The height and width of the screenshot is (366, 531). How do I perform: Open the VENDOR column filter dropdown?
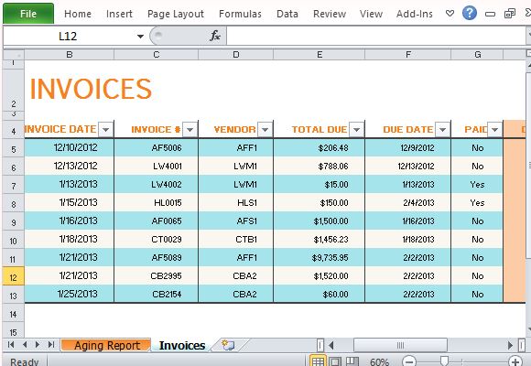coord(265,129)
